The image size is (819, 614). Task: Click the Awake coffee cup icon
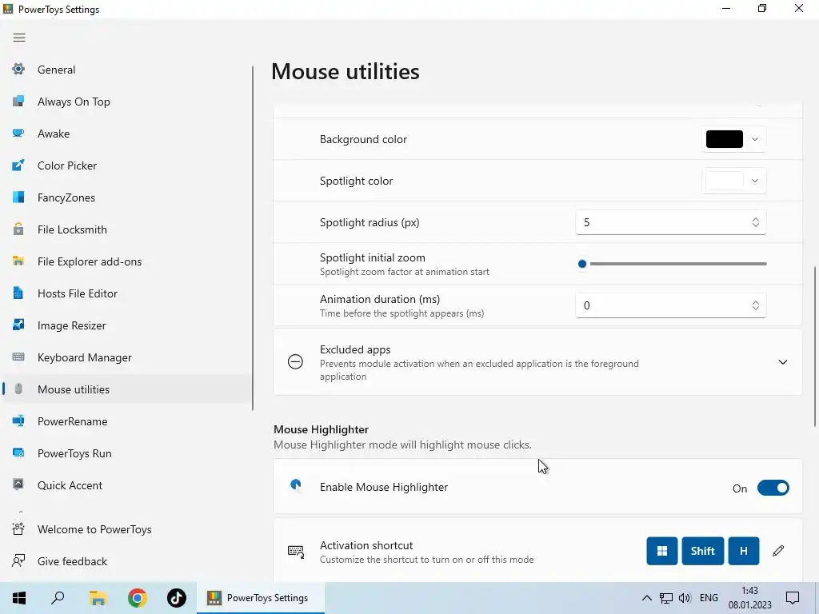coord(18,134)
